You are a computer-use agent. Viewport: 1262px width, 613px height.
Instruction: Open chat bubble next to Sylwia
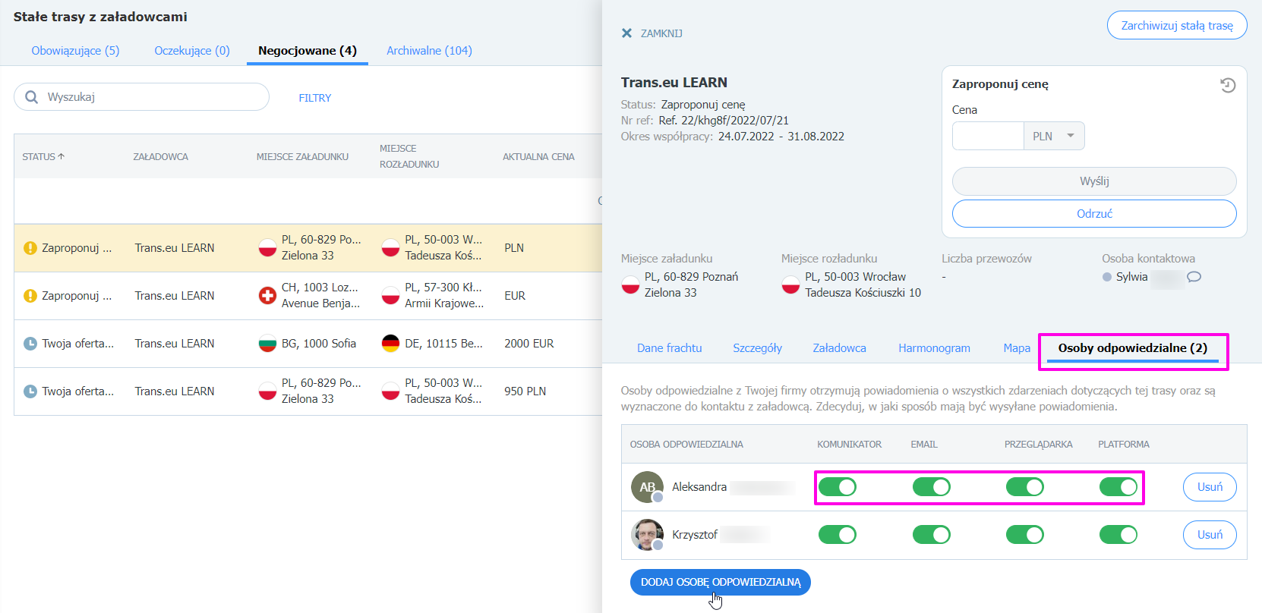pos(1194,277)
